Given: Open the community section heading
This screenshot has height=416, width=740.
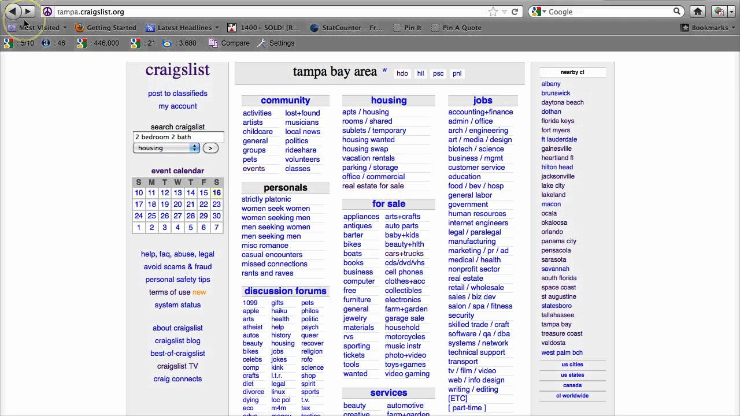Looking at the screenshot, I should click(x=285, y=101).
